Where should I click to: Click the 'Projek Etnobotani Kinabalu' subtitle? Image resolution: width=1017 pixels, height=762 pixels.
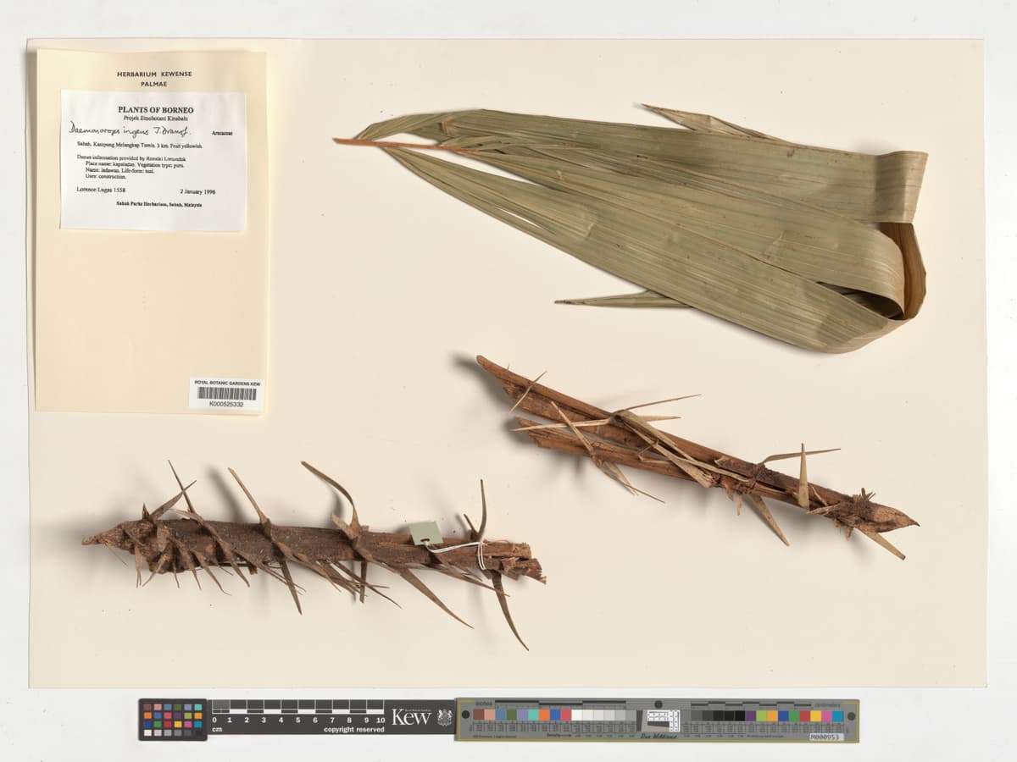156,119
